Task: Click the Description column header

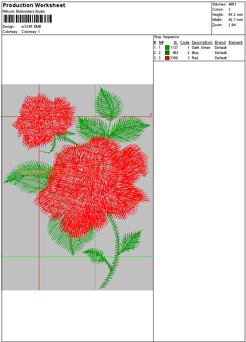Action: tap(202, 43)
